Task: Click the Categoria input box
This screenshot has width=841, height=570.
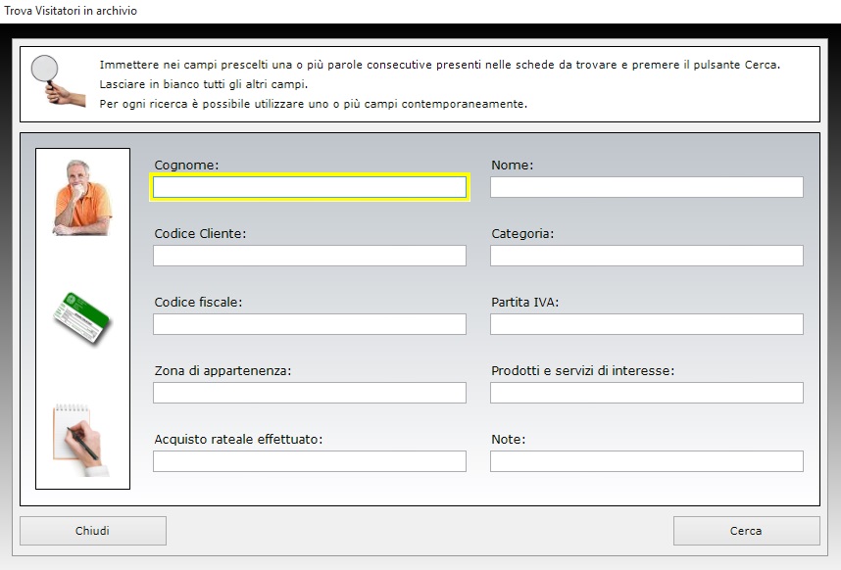Action: click(x=646, y=256)
